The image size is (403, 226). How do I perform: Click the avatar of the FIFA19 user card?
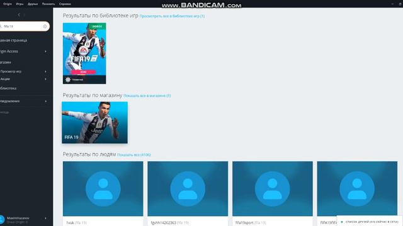pos(357,189)
